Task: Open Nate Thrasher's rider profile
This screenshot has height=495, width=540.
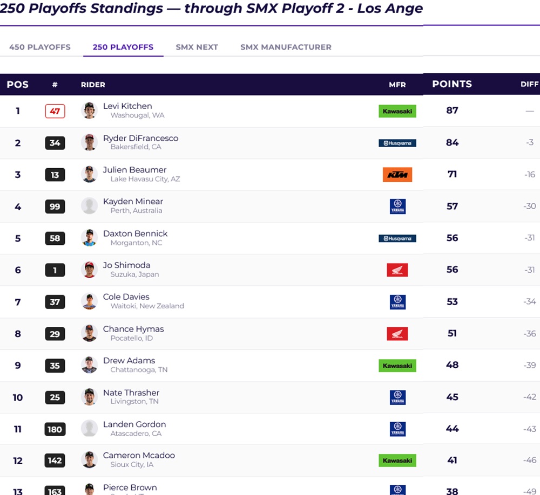Action: pos(131,393)
